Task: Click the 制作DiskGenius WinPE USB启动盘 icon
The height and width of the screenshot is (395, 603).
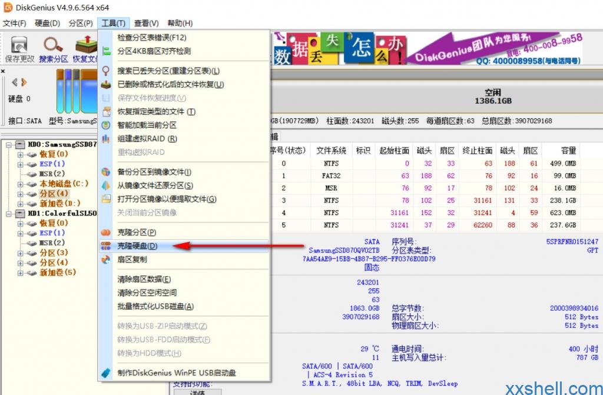Action: coord(106,373)
